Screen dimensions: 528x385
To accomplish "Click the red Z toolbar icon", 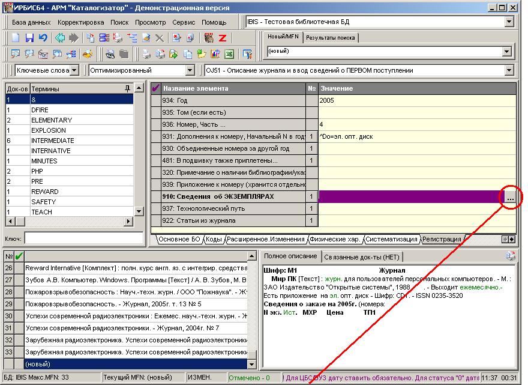I will pos(223,38).
